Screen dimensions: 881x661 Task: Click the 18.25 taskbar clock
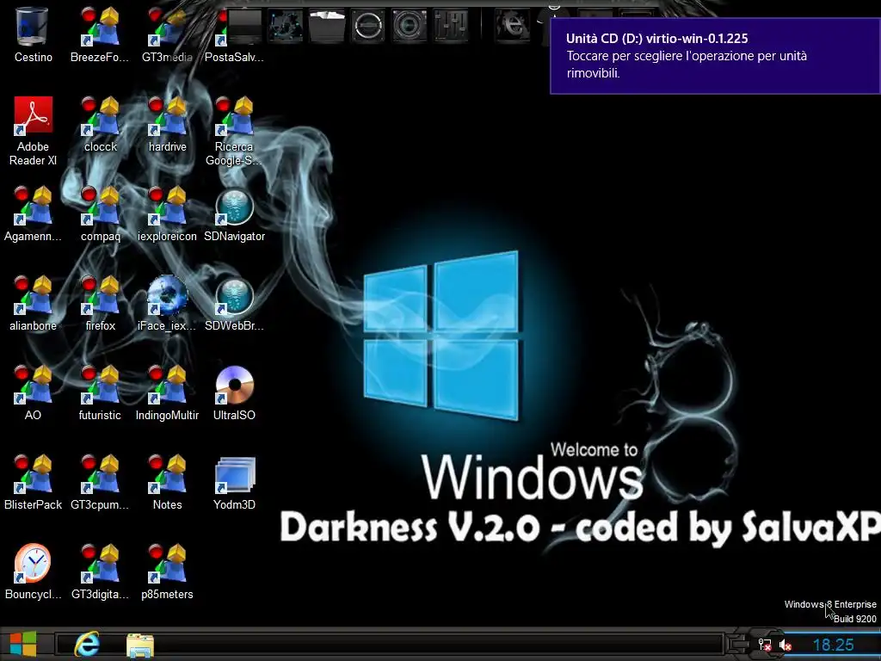click(x=833, y=645)
